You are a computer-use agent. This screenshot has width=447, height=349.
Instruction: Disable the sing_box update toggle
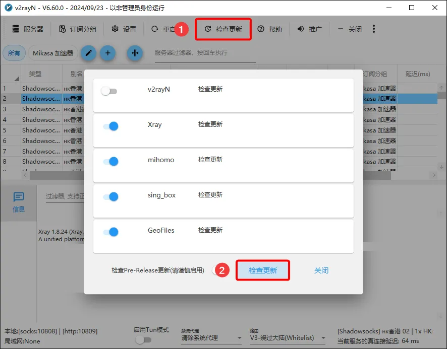(110, 197)
